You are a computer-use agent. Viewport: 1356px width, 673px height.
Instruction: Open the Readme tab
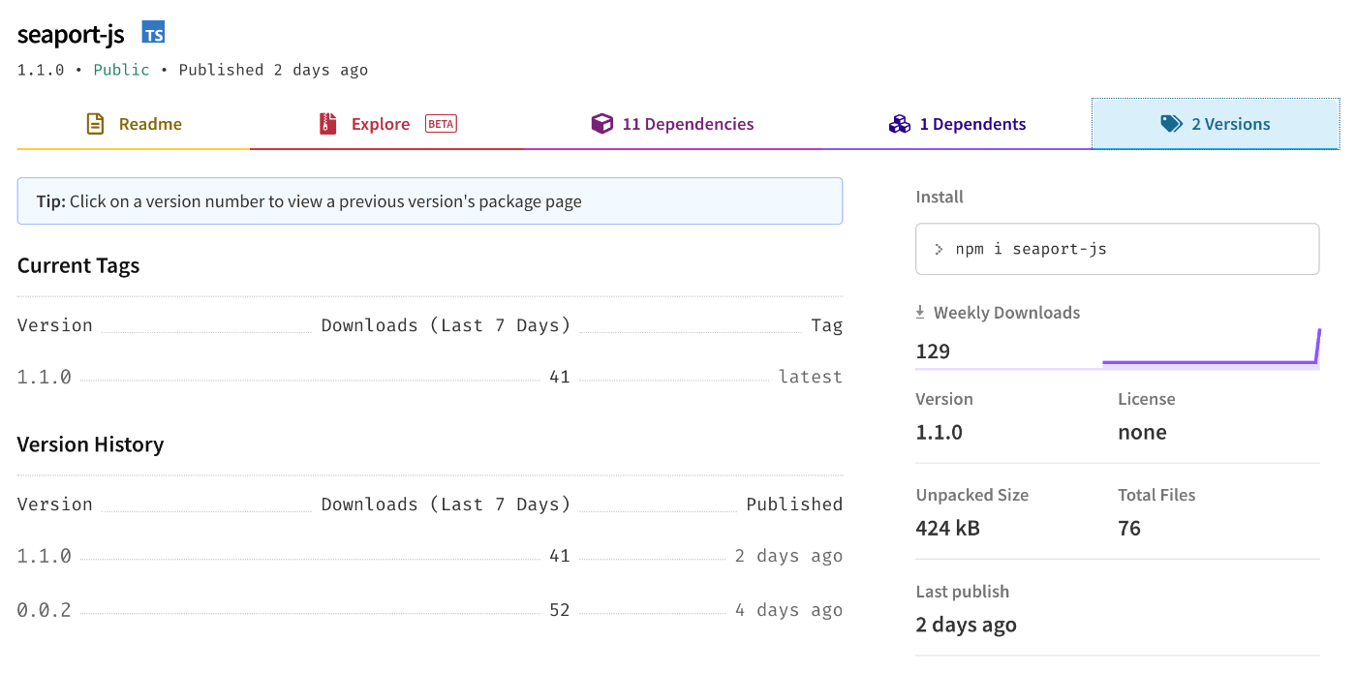(133, 124)
